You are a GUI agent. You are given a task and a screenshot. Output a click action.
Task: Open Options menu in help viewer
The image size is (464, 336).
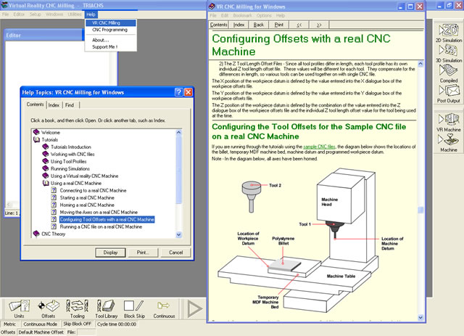pos(264,15)
